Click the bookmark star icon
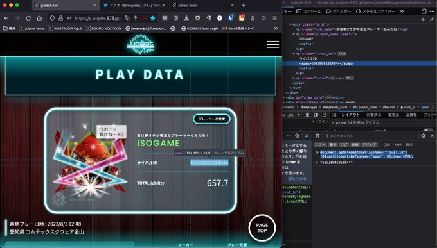437x248 pixels. tap(153, 18)
